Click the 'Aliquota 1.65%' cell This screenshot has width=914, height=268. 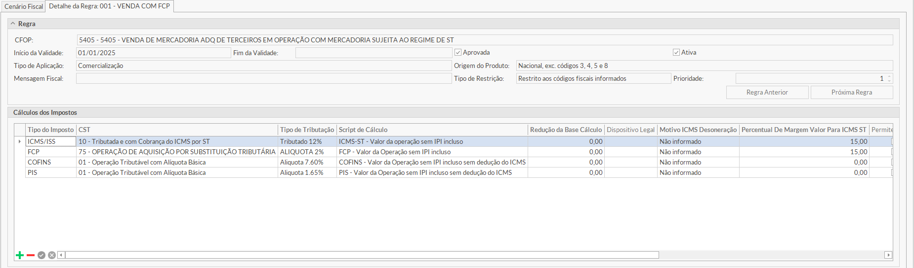tap(307, 172)
